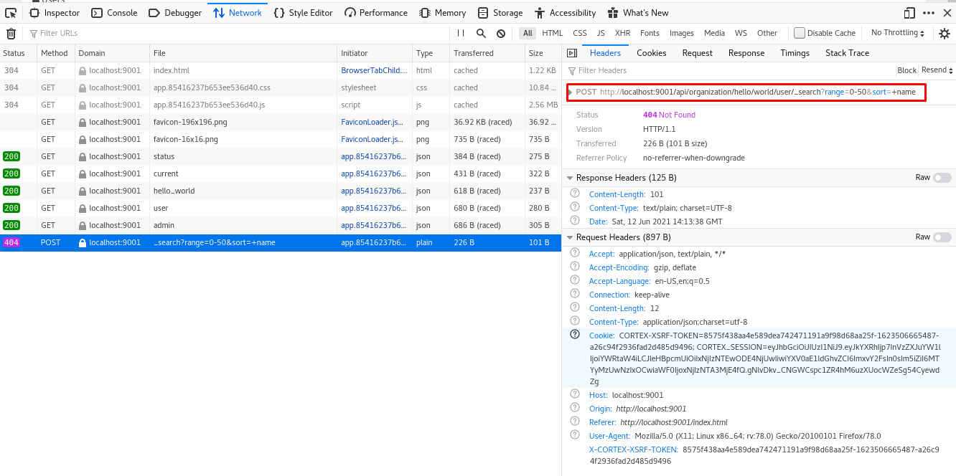Filter requests by JS type
Screen dimensions: 956x476
[x=601, y=33]
